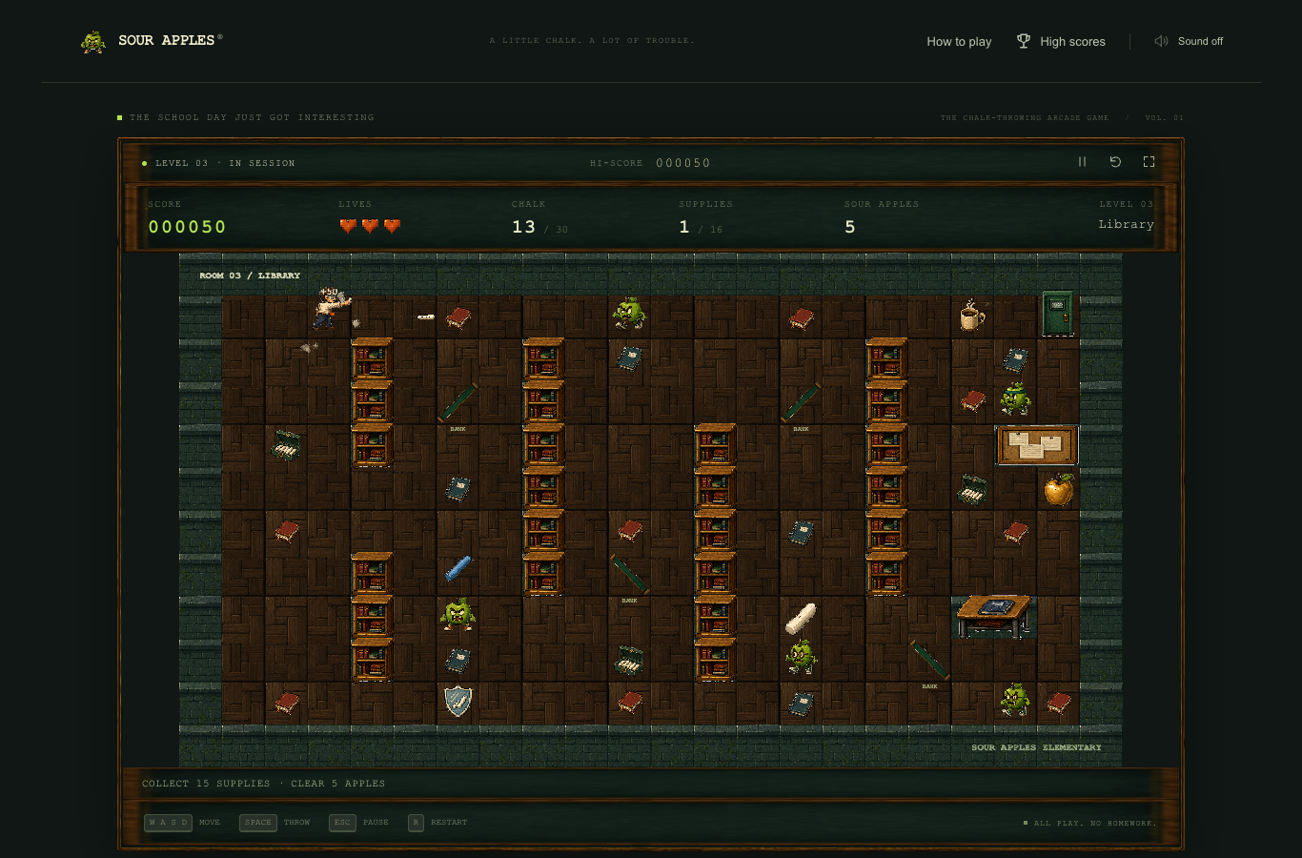The width and height of the screenshot is (1302, 858).
Task: Click the green exit door
Action: click(1058, 314)
